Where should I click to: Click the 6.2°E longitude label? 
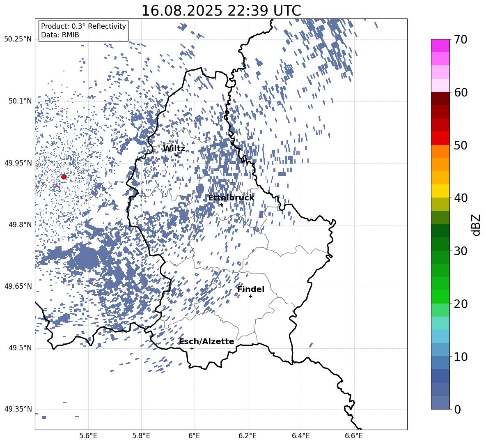tap(248, 436)
